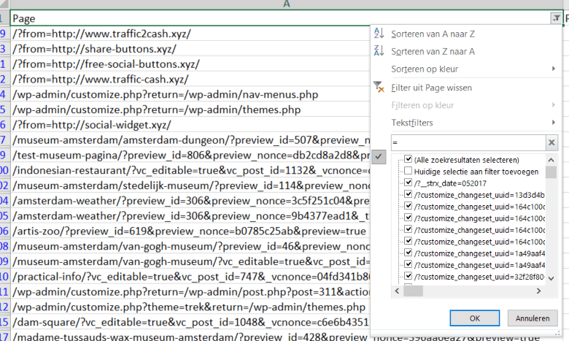Click the sort A to Z icon
The width and height of the screenshot is (569, 341).
378,34
